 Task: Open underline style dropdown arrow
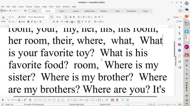38,22
